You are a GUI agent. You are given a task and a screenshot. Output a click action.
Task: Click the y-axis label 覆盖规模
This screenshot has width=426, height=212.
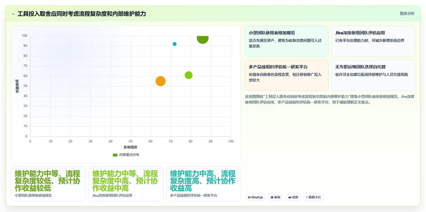pyautogui.click(x=17, y=86)
